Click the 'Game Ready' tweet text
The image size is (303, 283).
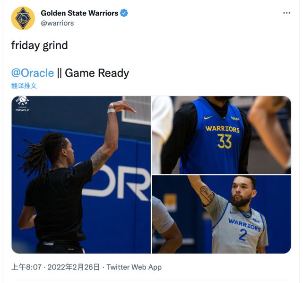click(x=97, y=73)
